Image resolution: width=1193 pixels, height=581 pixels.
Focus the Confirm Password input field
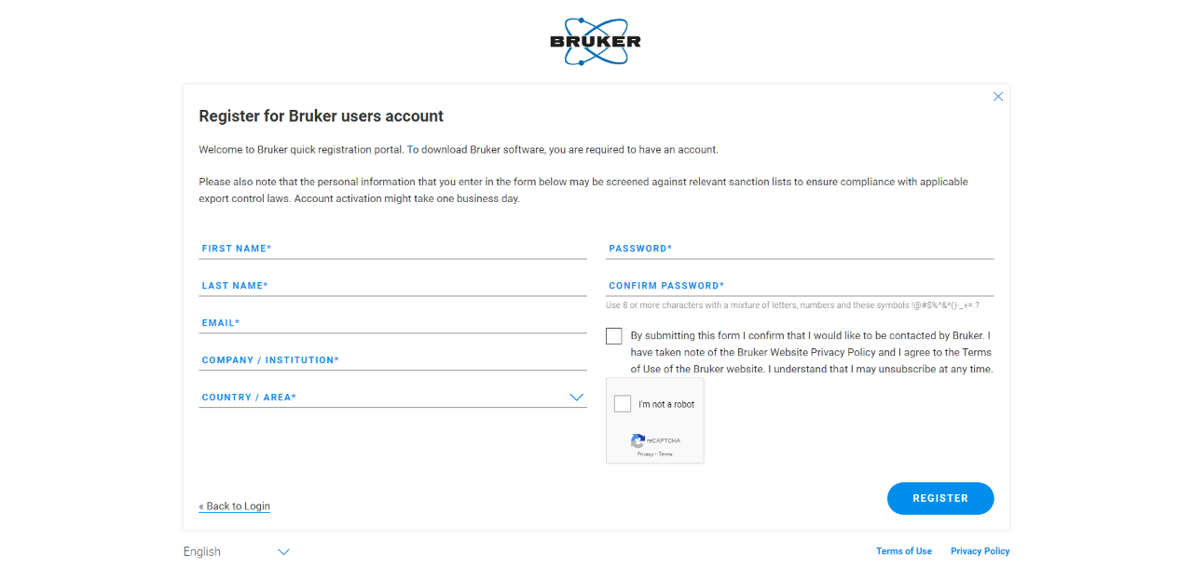tap(800, 286)
